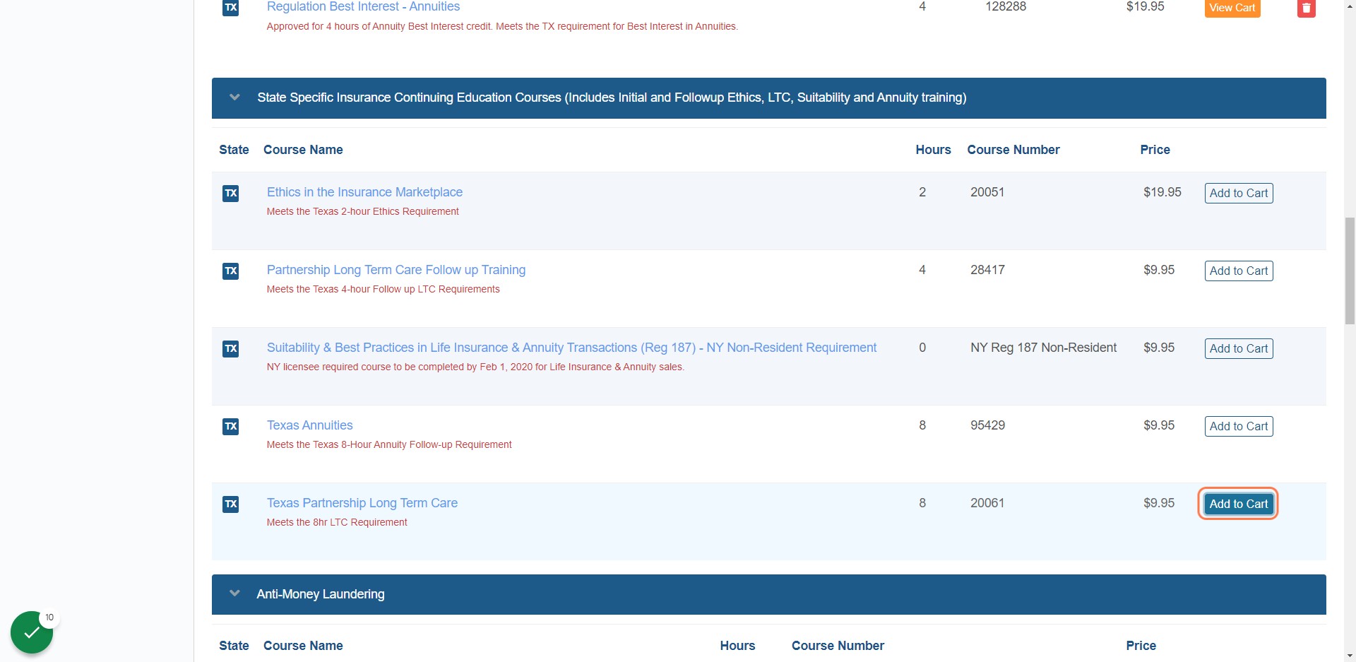
Task: Open Ethics in the Insurance Marketplace course link
Action: point(364,192)
